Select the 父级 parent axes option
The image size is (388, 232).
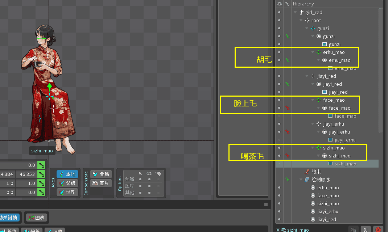point(67,183)
